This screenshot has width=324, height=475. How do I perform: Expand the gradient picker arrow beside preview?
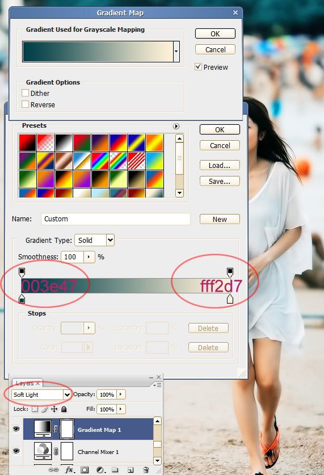point(176,52)
